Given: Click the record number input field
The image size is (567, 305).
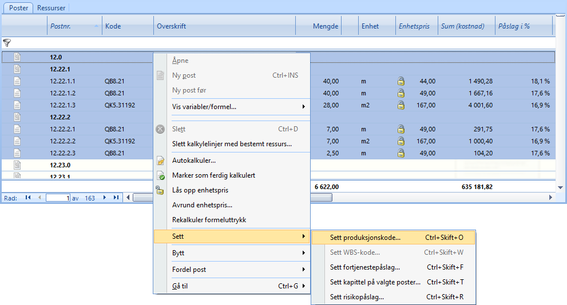Looking at the screenshot, I should pyautogui.click(x=58, y=198).
